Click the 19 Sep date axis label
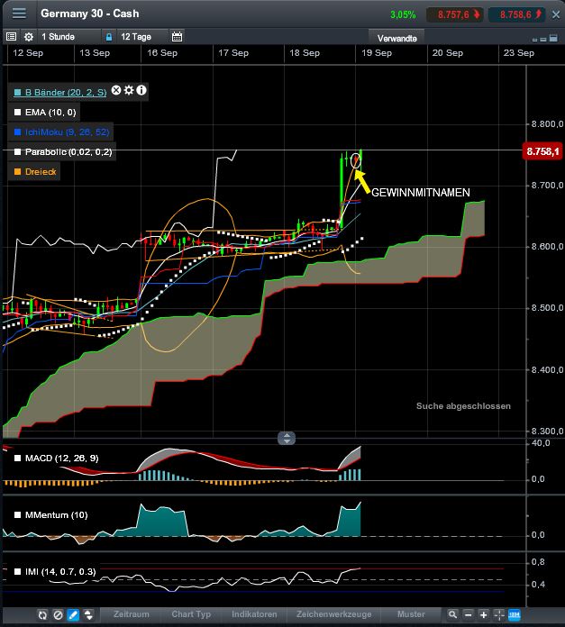The image size is (565, 627). point(377,53)
